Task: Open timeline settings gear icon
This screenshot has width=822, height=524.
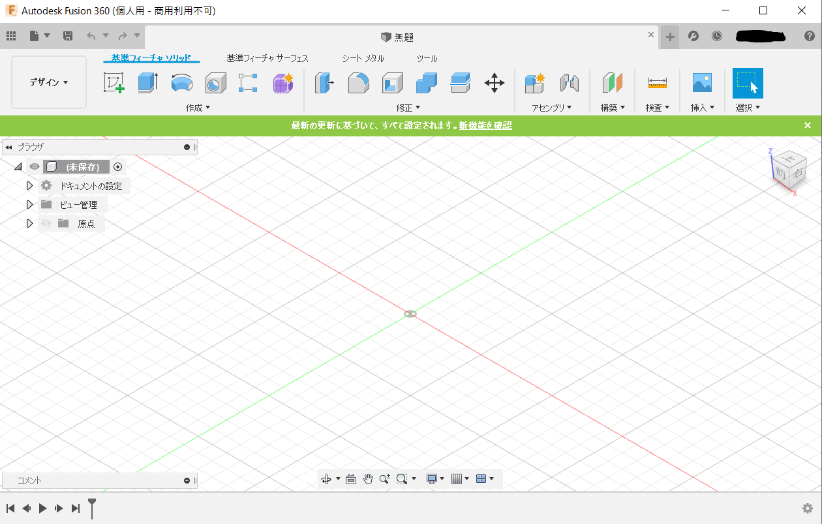Action: pyautogui.click(x=808, y=508)
